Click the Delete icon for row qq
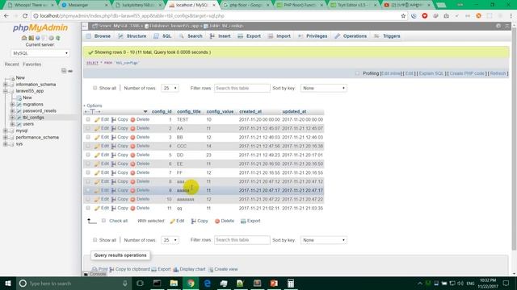 click(x=132, y=209)
